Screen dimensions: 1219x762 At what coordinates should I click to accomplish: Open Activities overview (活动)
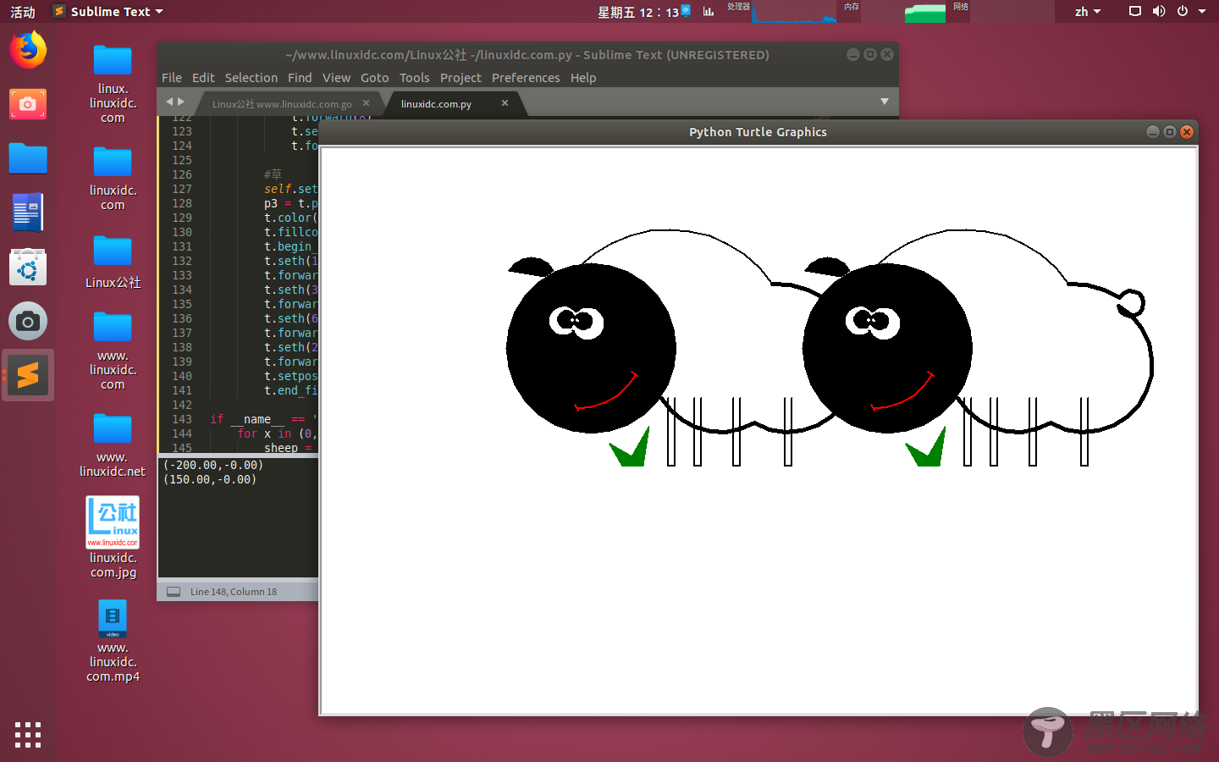(x=23, y=12)
